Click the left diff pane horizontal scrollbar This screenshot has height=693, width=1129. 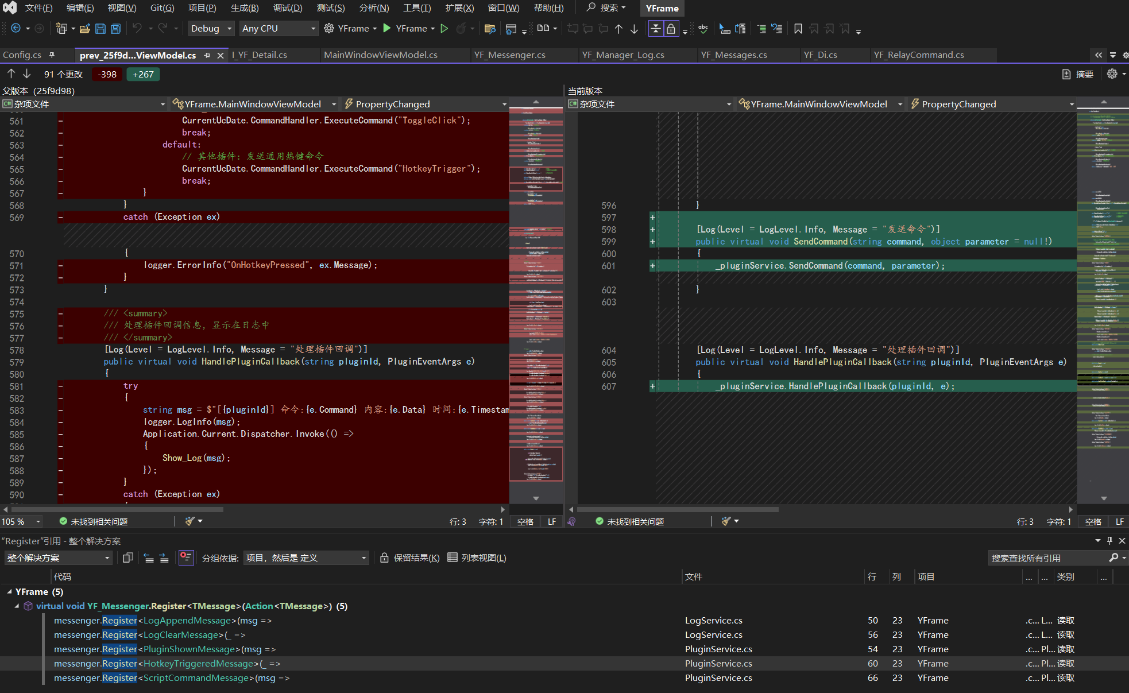254,509
